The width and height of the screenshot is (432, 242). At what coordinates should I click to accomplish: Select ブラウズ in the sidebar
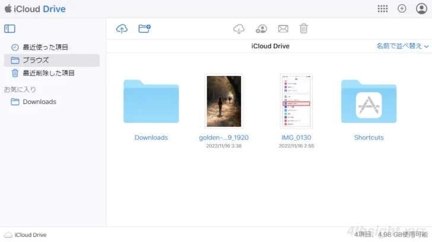[x=52, y=60]
